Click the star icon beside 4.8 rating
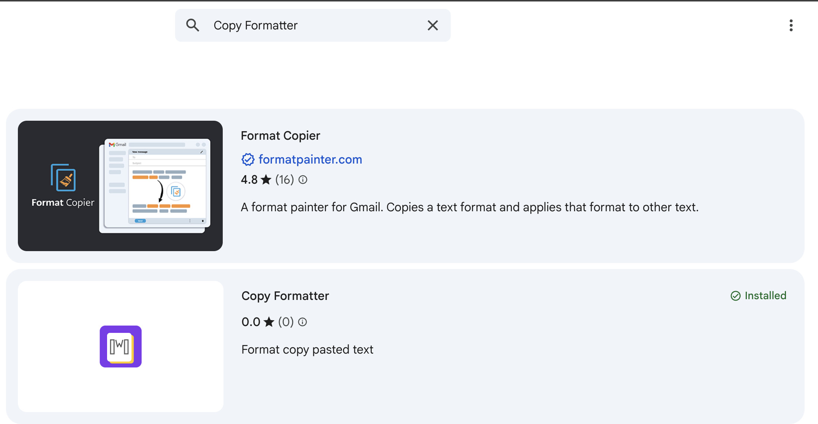The width and height of the screenshot is (818, 424). point(266,180)
